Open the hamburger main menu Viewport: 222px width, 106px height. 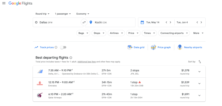[4, 3]
